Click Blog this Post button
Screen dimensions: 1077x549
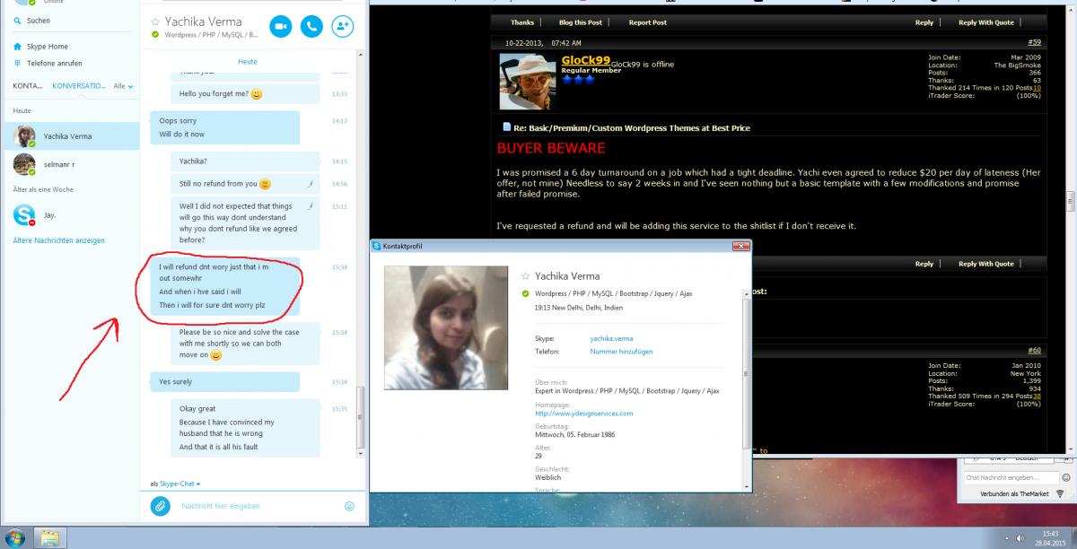coord(581,22)
